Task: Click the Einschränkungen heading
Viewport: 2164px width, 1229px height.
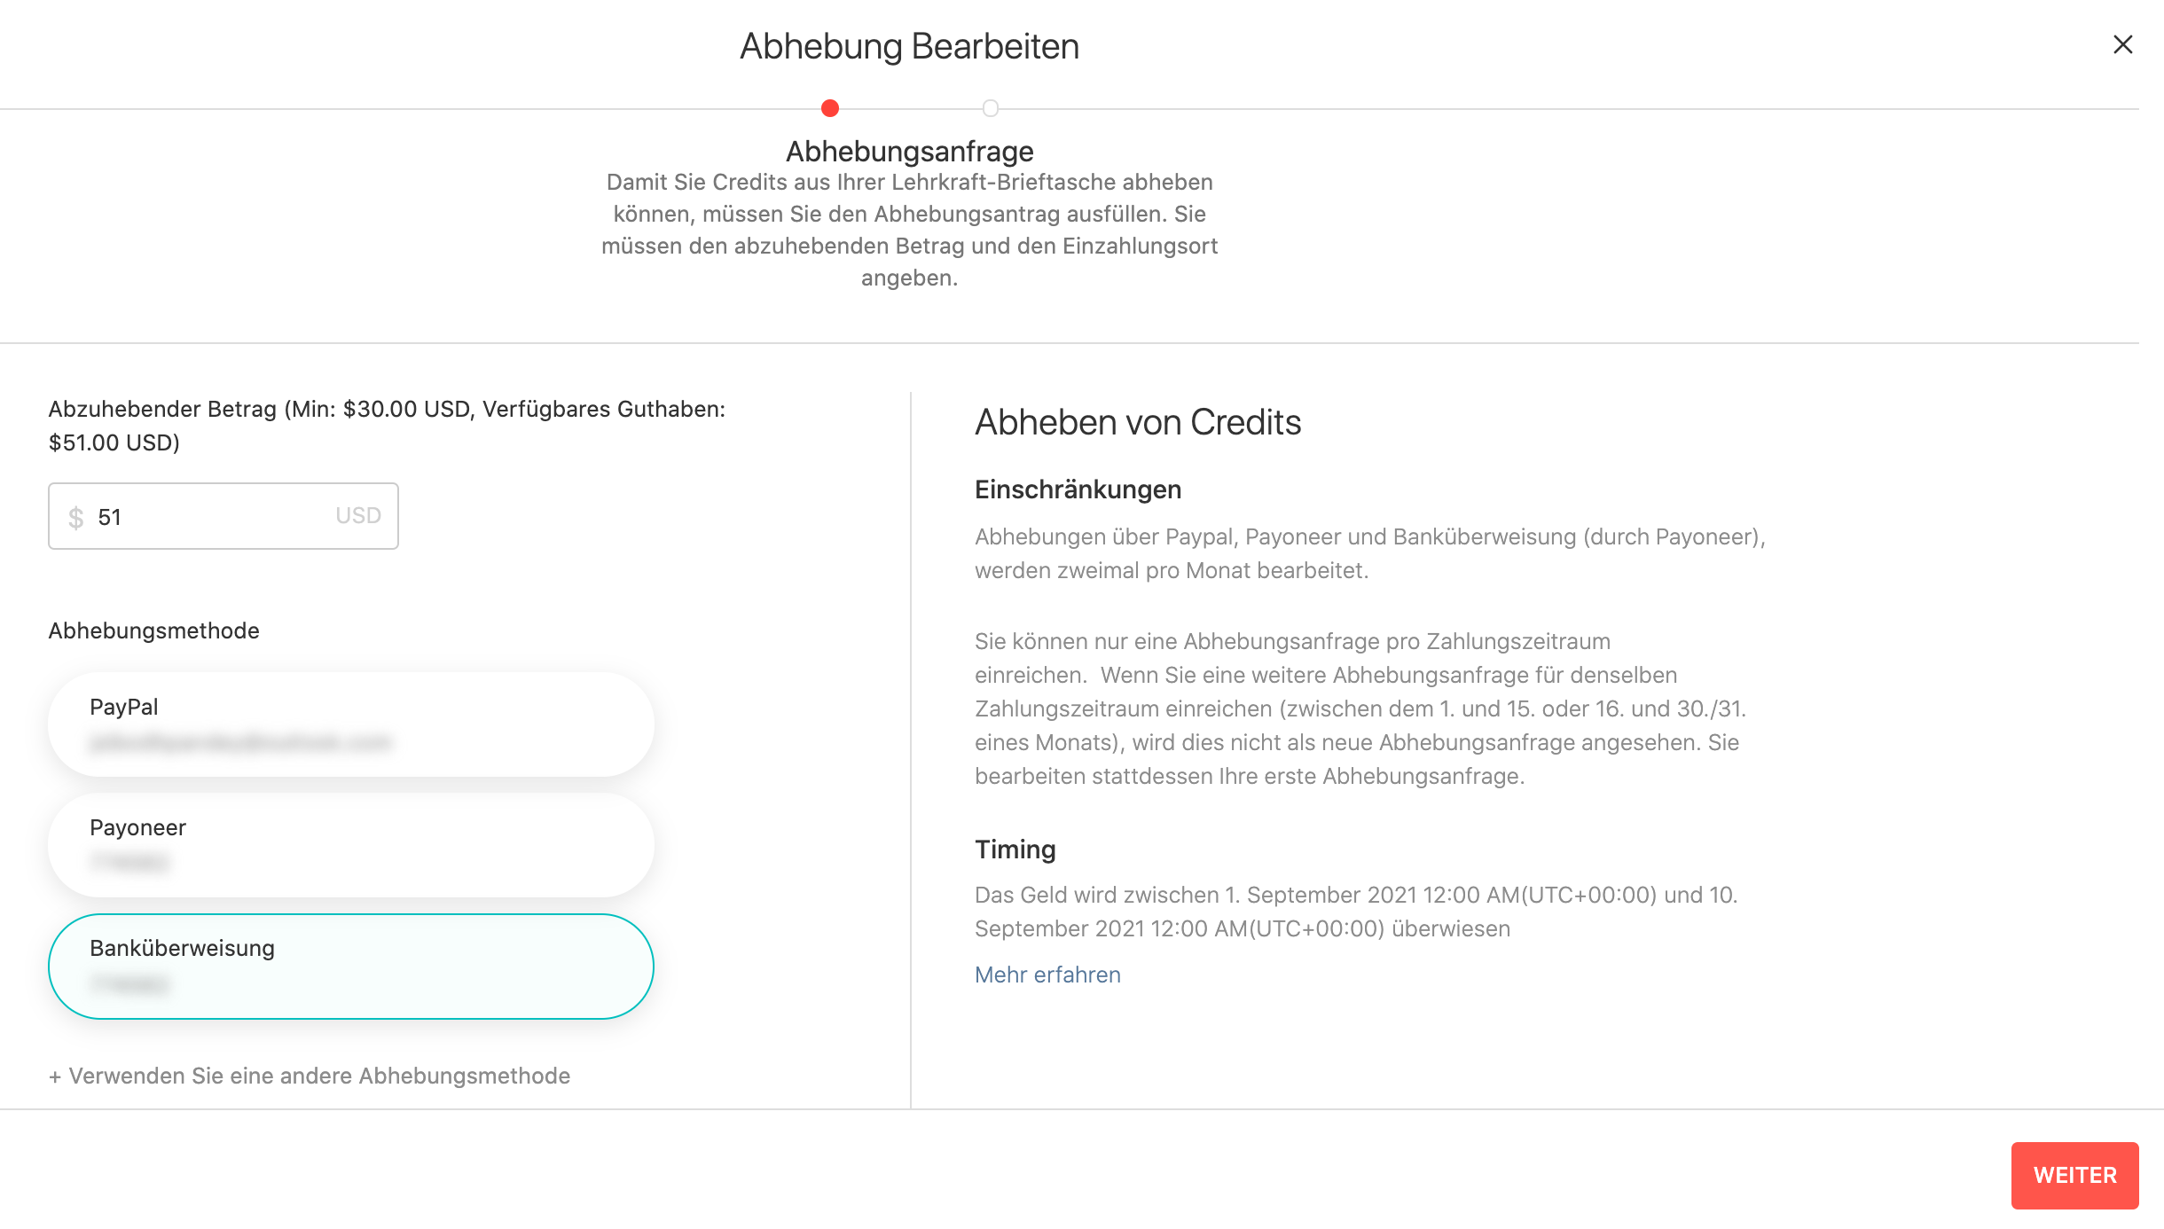Action: [1078, 489]
